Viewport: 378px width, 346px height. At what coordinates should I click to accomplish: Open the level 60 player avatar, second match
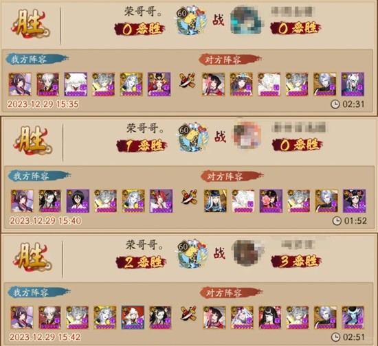click(x=192, y=137)
